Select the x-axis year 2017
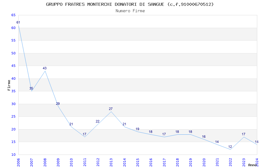The height and width of the screenshot is (168, 260). coord(164,163)
